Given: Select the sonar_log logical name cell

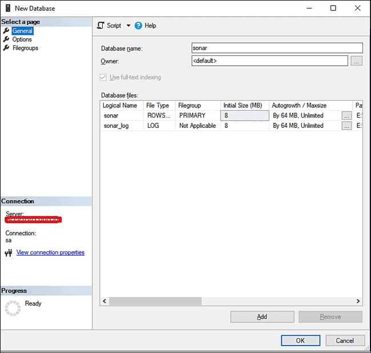Looking at the screenshot, I should click(x=122, y=126).
